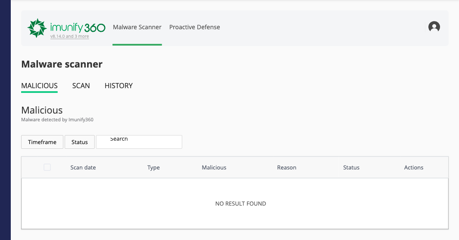
Task: Focus the Search input field
Action: pyautogui.click(x=139, y=142)
